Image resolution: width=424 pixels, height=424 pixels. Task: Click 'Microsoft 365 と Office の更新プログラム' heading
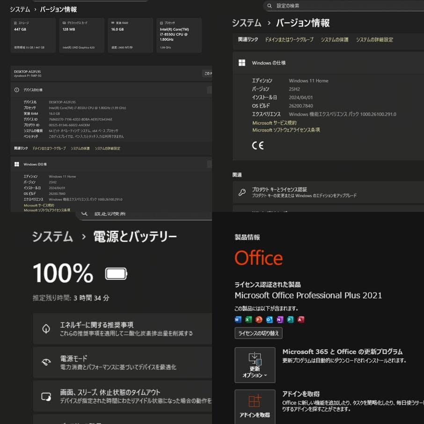tap(343, 351)
